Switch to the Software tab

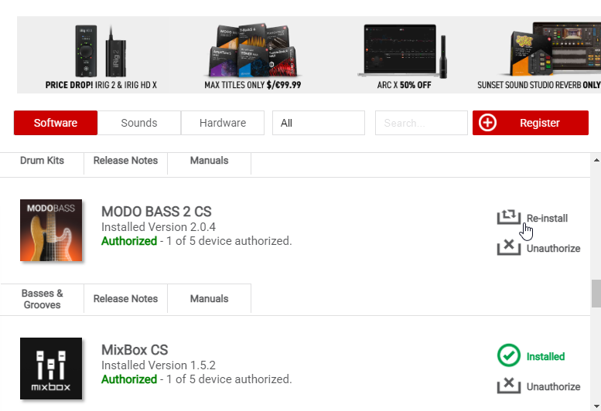click(56, 123)
